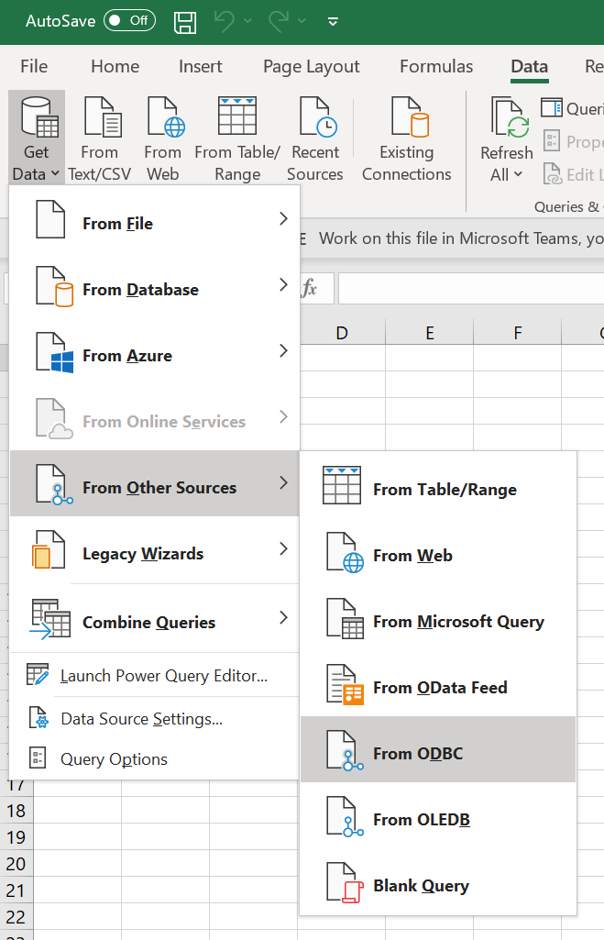Open the File tab
The width and height of the screenshot is (604, 940).
click(34, 66)
